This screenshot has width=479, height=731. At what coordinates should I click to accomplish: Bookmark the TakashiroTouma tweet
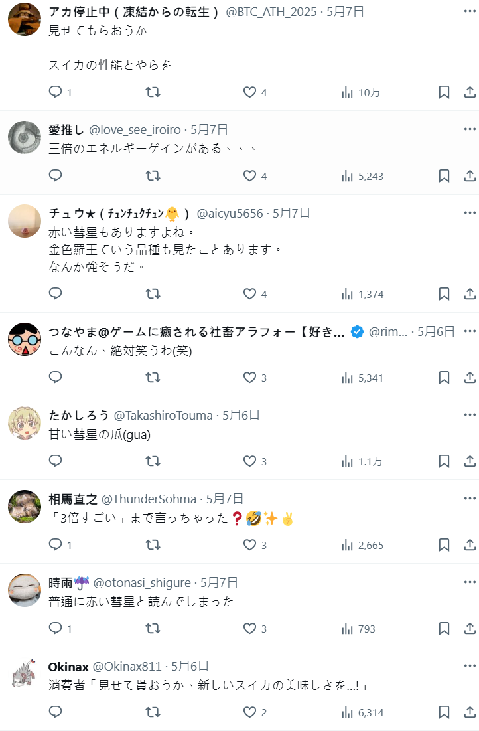pyautogui.click(x=444, y=461)
